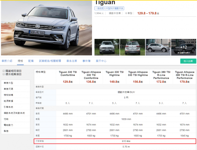
Task: Open the 展示中心 tab
Action: tap(101, 61)
